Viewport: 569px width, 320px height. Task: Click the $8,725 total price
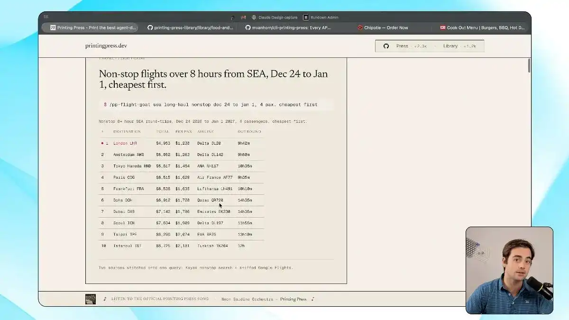pos(163,246)
